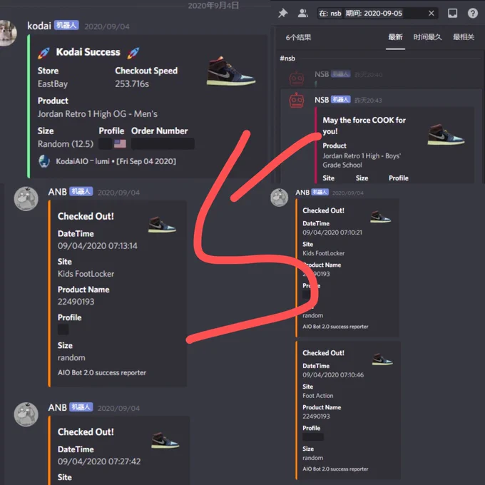The image size is (485, 485).
Task: Open the inbox icon
Action: (452, 13)
